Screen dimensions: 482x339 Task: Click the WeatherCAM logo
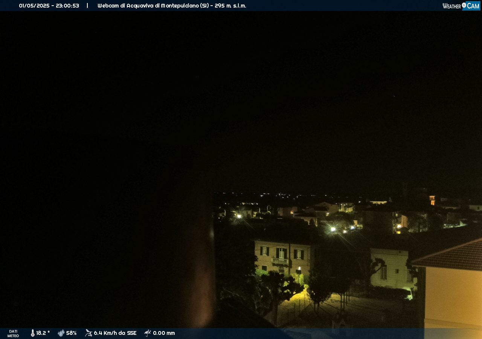click(461, 6)
